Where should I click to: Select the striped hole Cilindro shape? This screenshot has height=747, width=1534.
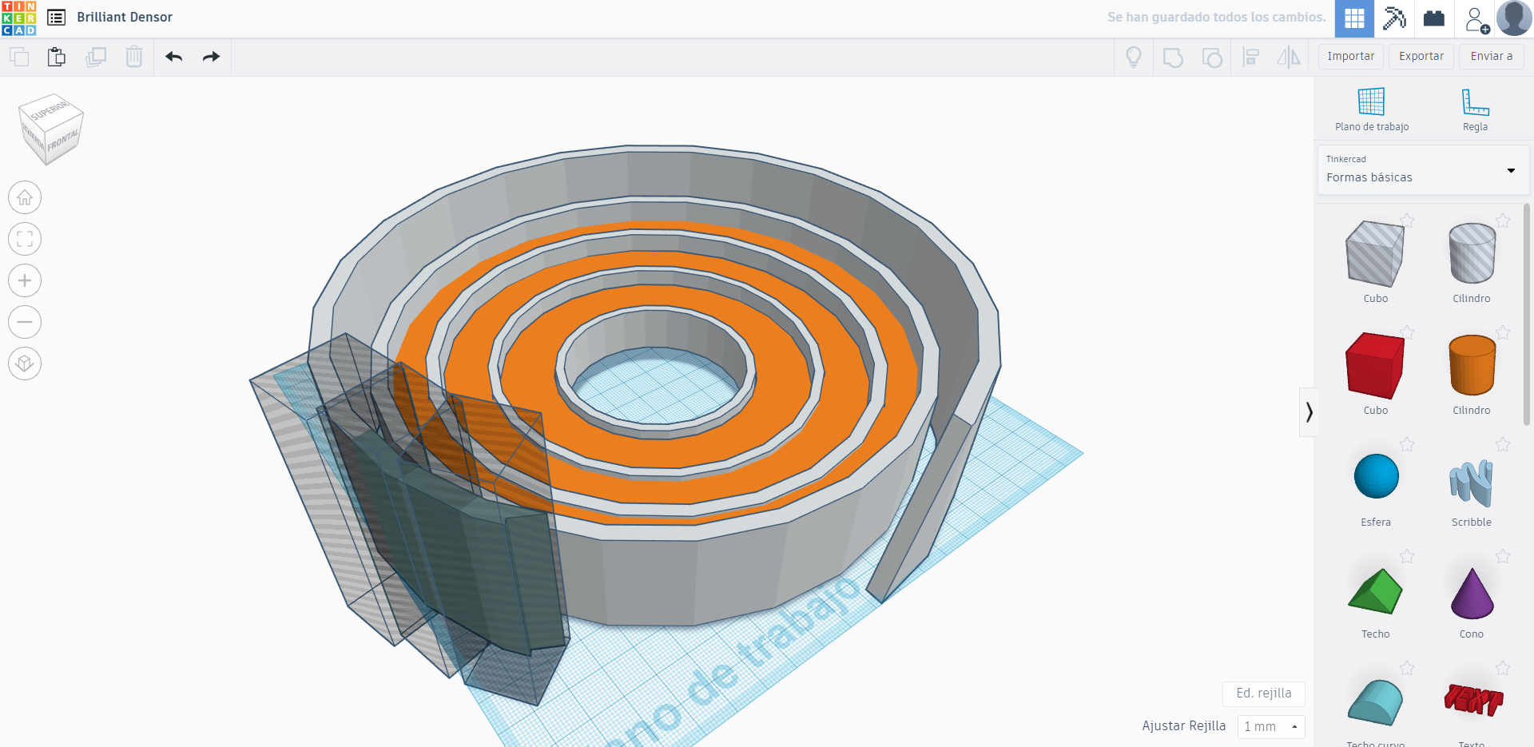point(1472,253)
